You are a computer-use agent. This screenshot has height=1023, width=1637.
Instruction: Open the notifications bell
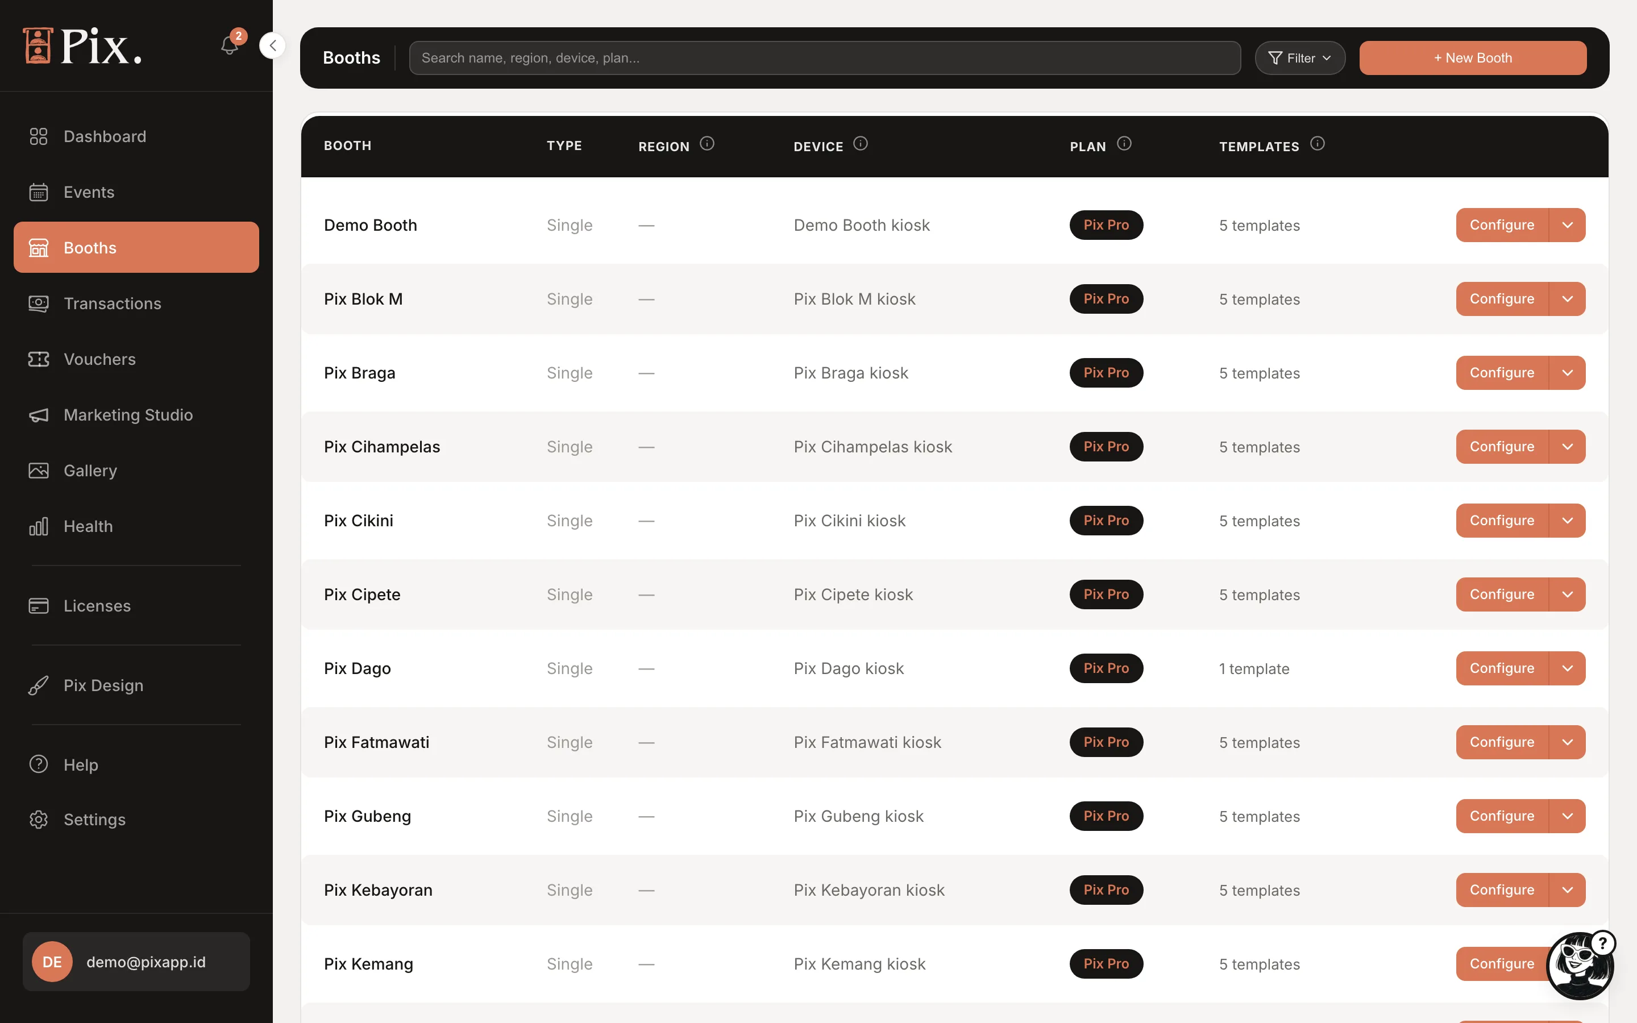pos(229,45)
